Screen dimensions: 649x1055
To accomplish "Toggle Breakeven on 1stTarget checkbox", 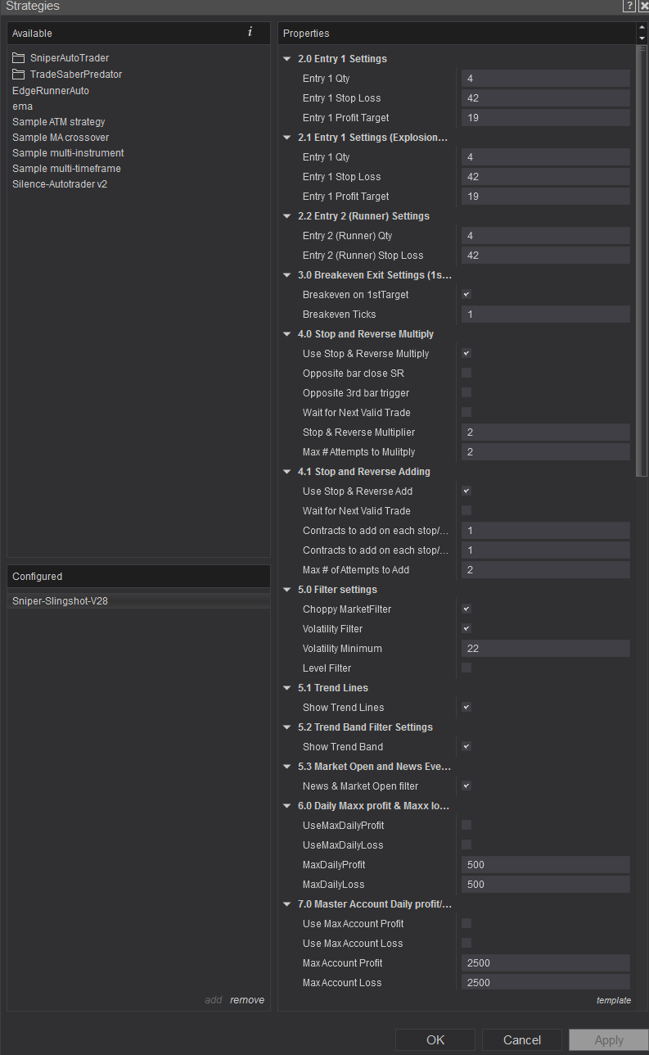I will 466,295.
